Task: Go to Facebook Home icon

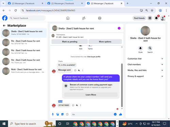Action: pos(68,18)
